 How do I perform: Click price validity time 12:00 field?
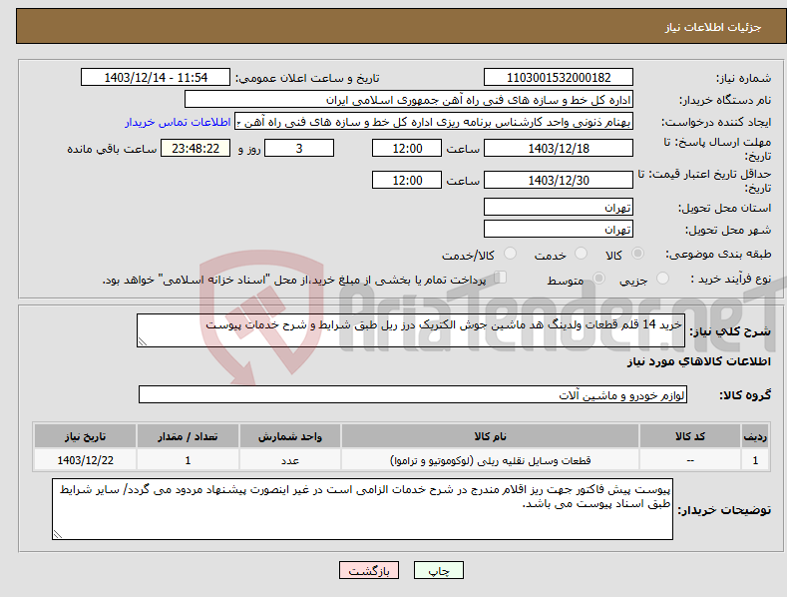[407, 180]
